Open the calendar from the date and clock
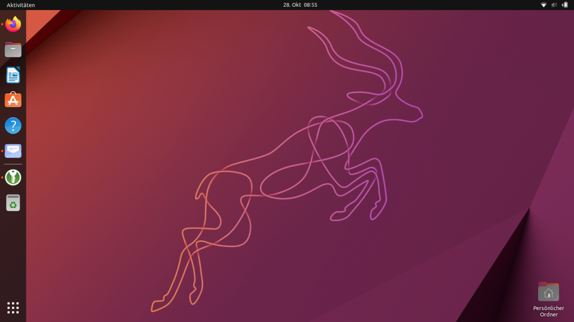The height and width of the screenshot is (322, 574). pos(300,5)
